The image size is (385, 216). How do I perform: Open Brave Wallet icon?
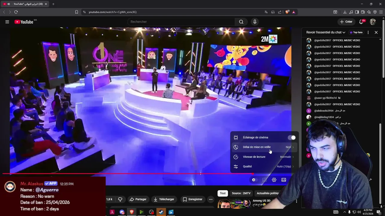(x=363, y=12)
